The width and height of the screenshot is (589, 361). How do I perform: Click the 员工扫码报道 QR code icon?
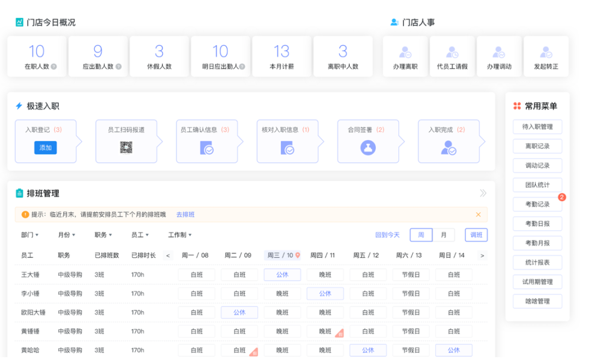click(x=126, y=147)
